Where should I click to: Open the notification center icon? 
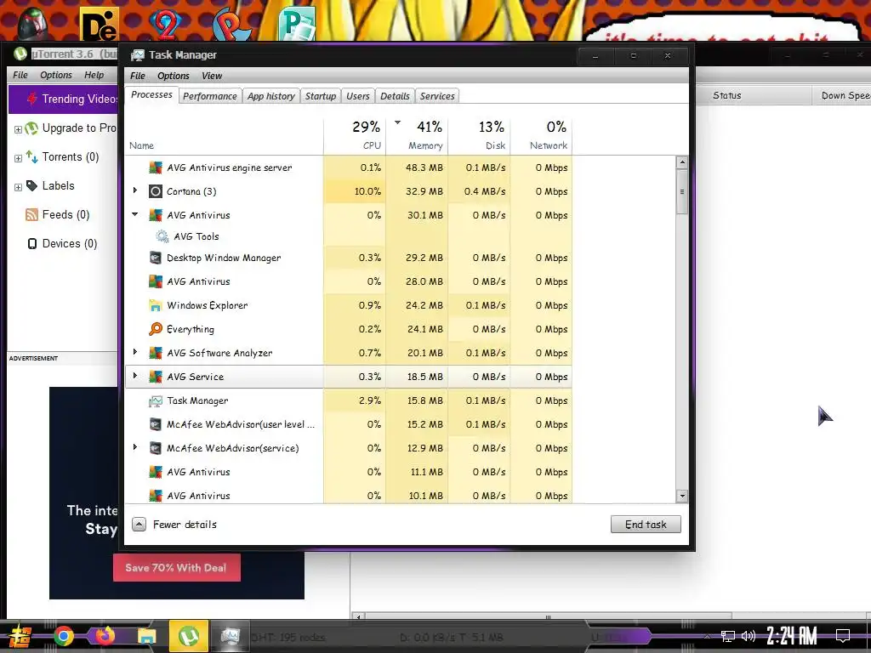pyautogui.click(x=843, y=636)
